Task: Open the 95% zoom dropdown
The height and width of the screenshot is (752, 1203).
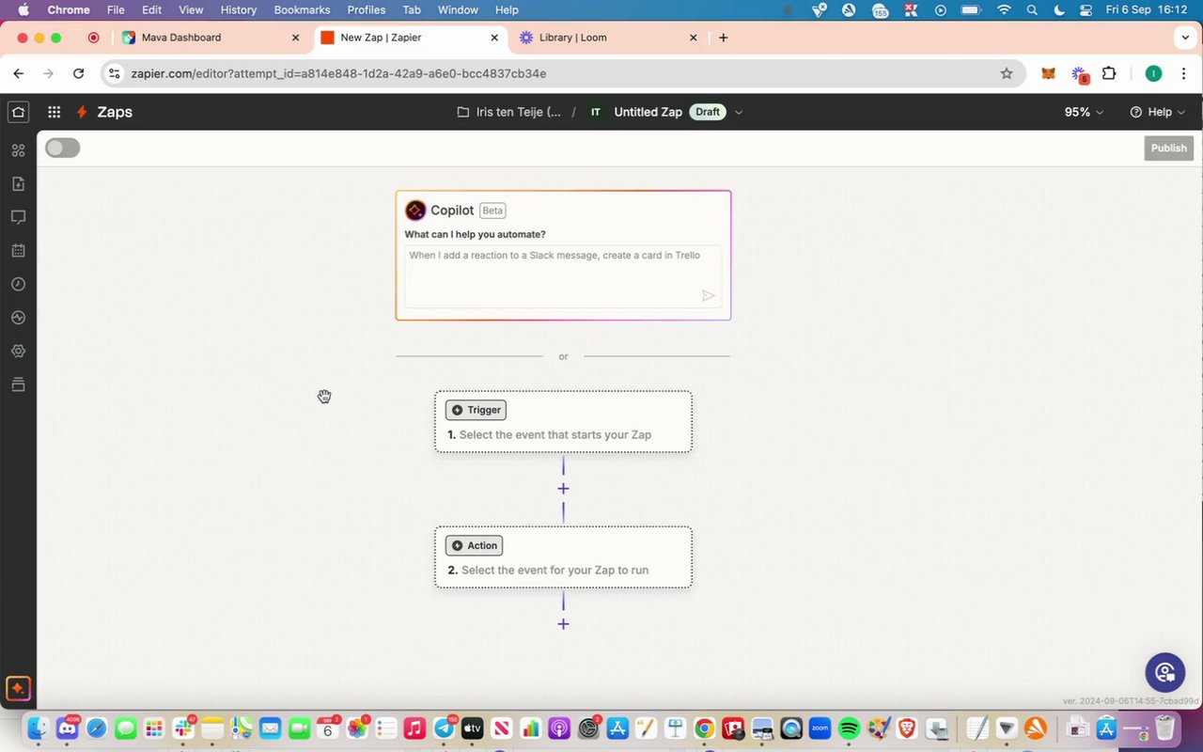Action: coord(1084,112)
